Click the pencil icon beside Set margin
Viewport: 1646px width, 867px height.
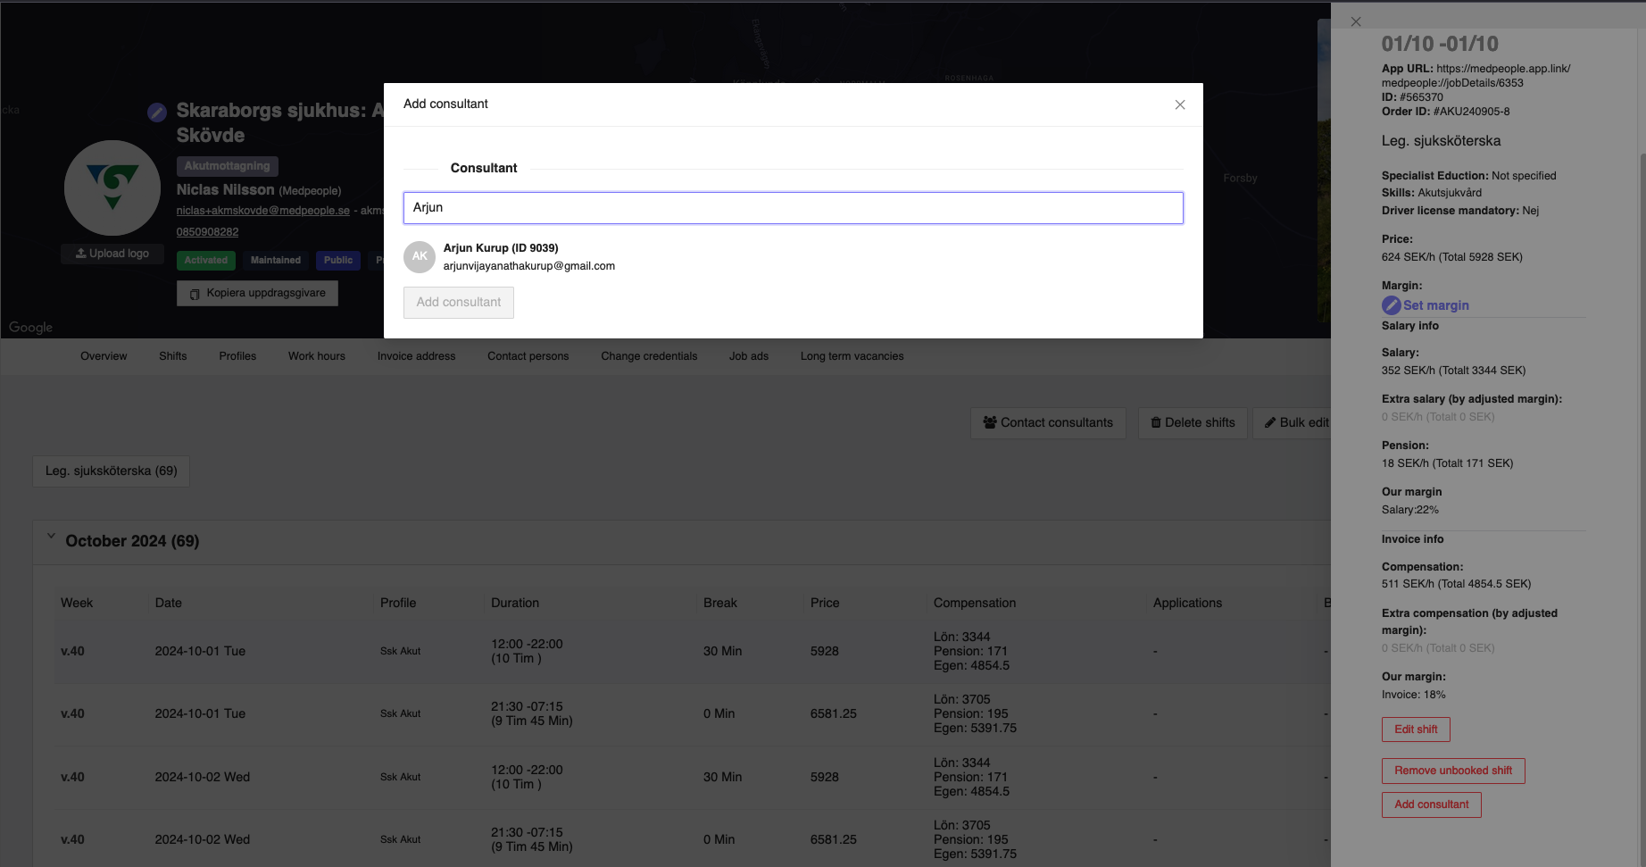[x=1391, y=305]
